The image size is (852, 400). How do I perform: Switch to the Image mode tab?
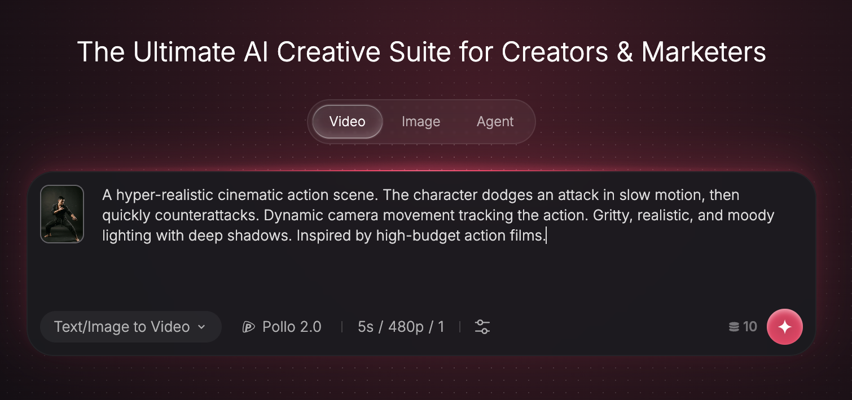(x=421, y=122)
